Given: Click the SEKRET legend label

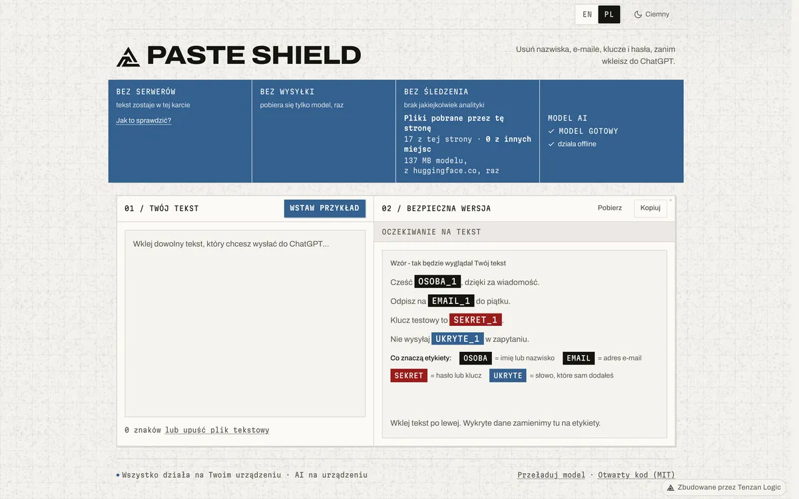Looking at the screenshot, I should 409,375.
